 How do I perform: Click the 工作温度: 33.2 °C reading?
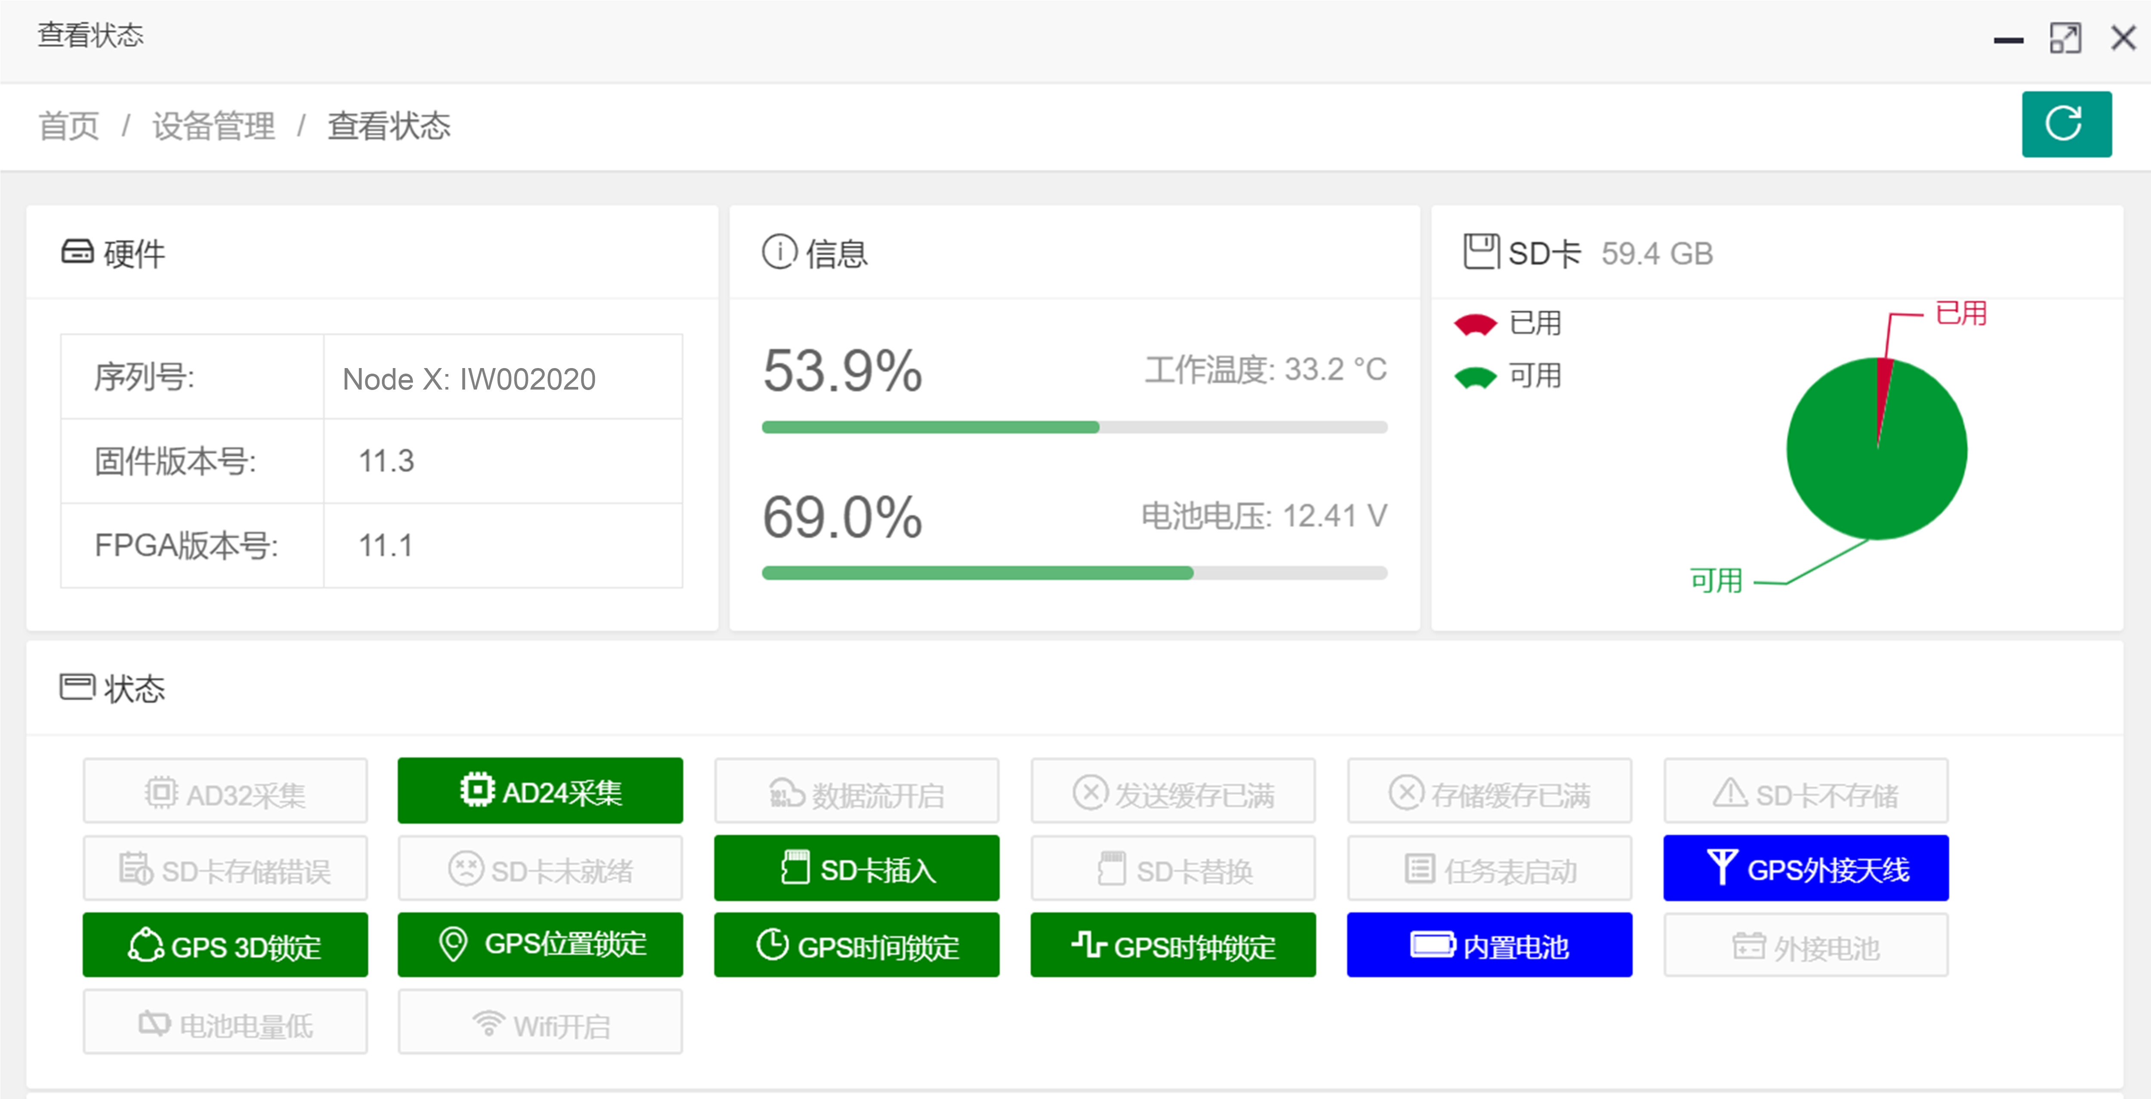(1265, 370)
